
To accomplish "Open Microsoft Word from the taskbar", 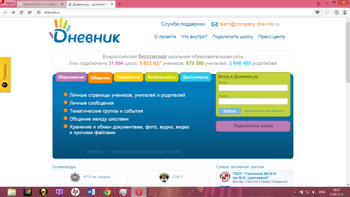I will coord(91,192).
